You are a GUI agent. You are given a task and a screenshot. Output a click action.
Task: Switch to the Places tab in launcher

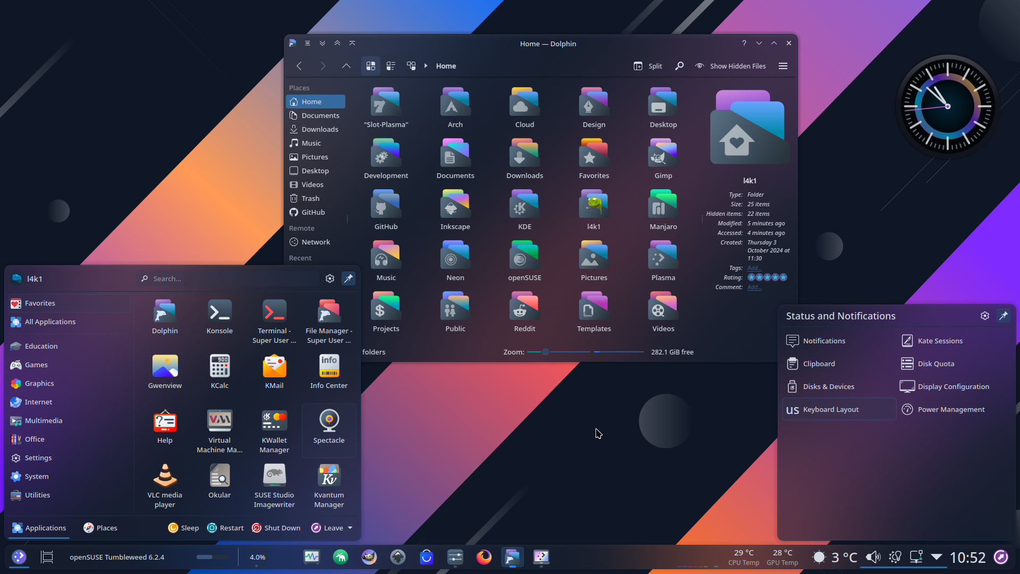click(x=100, y=528)
